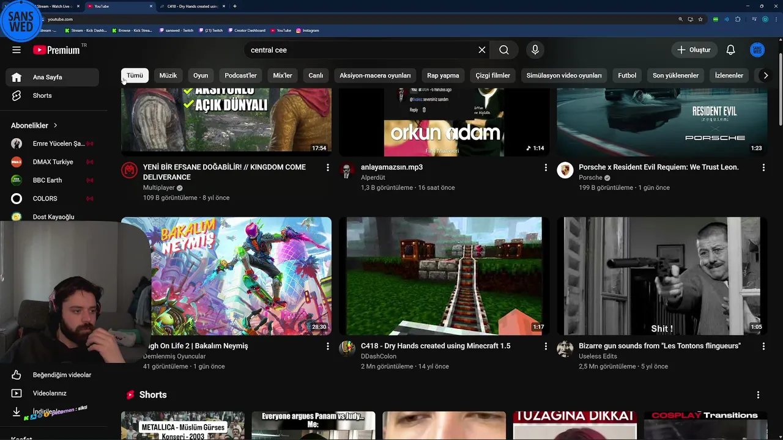Open the DMAX Turkiye subscription
This screenshot has height=440, width=783.
click(52, 162)
